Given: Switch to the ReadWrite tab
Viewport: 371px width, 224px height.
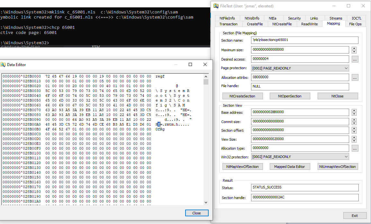Looking at the screenshot, I should [309, 24].
